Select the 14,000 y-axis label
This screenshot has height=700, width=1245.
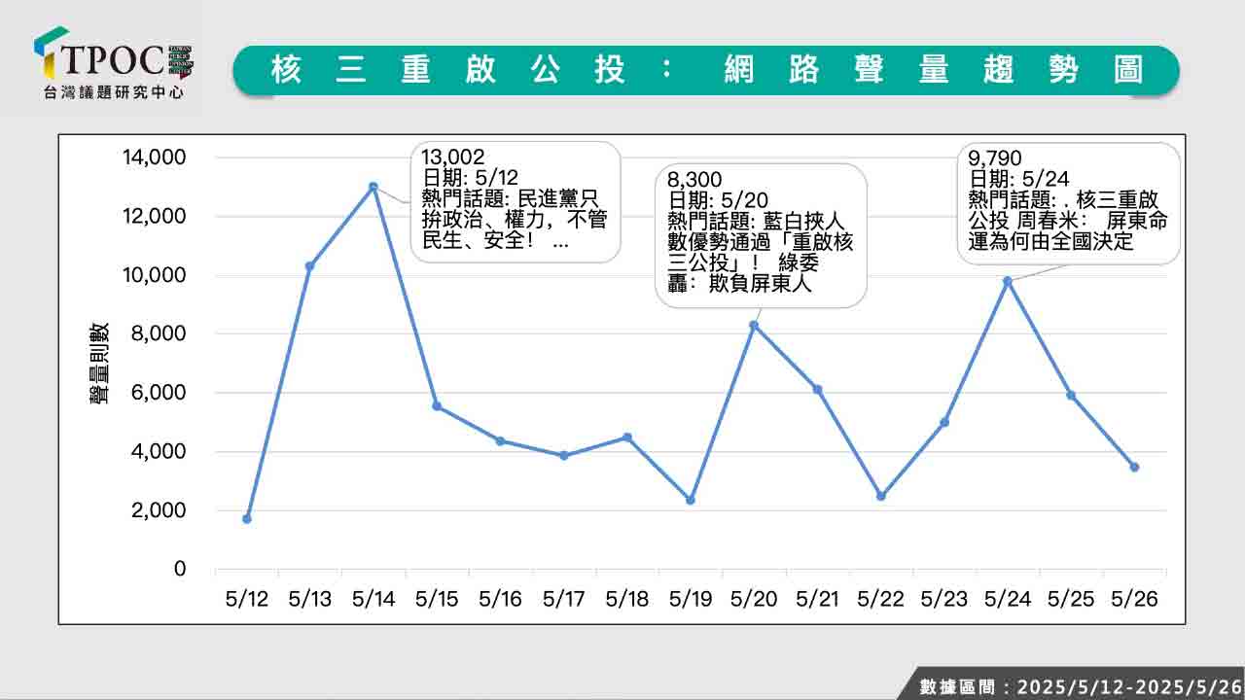pos(154,157)
